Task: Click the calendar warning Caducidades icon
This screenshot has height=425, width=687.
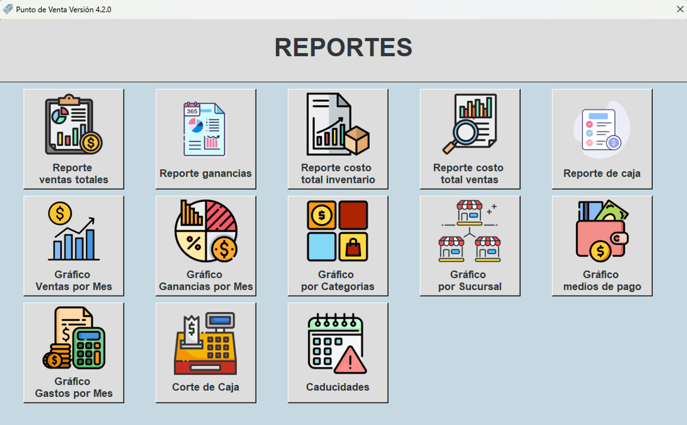Action: (337, 342)
